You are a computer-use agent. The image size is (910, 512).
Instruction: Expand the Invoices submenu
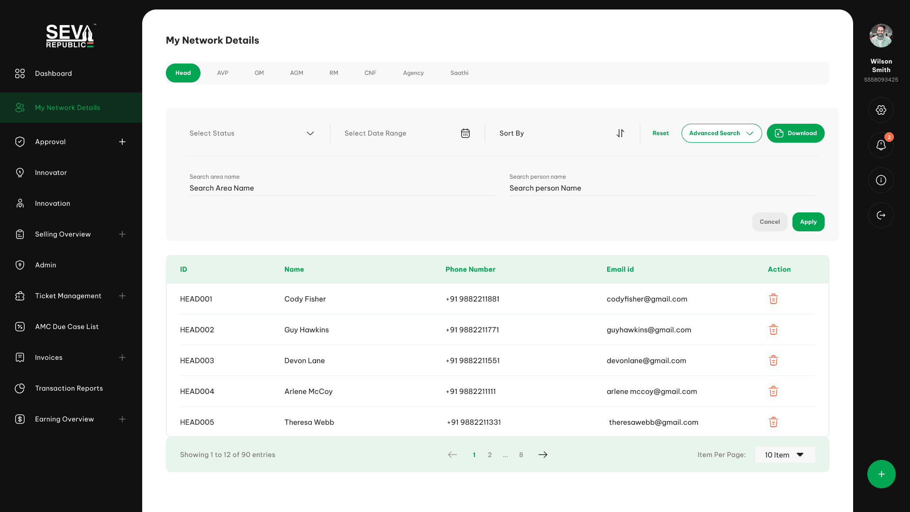pos(122,357)
